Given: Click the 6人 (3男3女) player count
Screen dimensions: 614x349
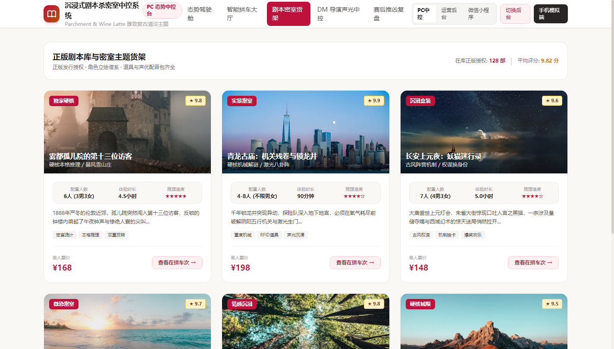Looking at the screenshot, I should [79, 196].
